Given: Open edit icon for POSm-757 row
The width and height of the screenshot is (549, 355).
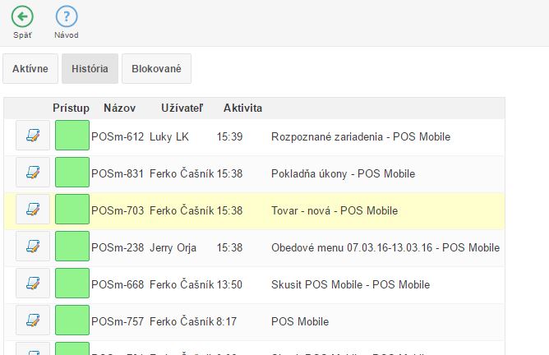Looking at the screenshot, I should coord(33,321).
